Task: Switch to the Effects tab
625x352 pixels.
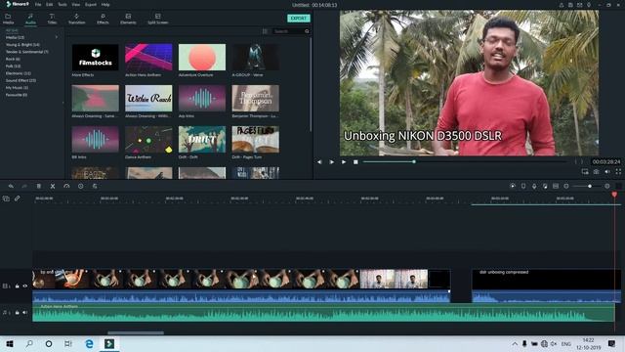Action: (x=103, y=19)
